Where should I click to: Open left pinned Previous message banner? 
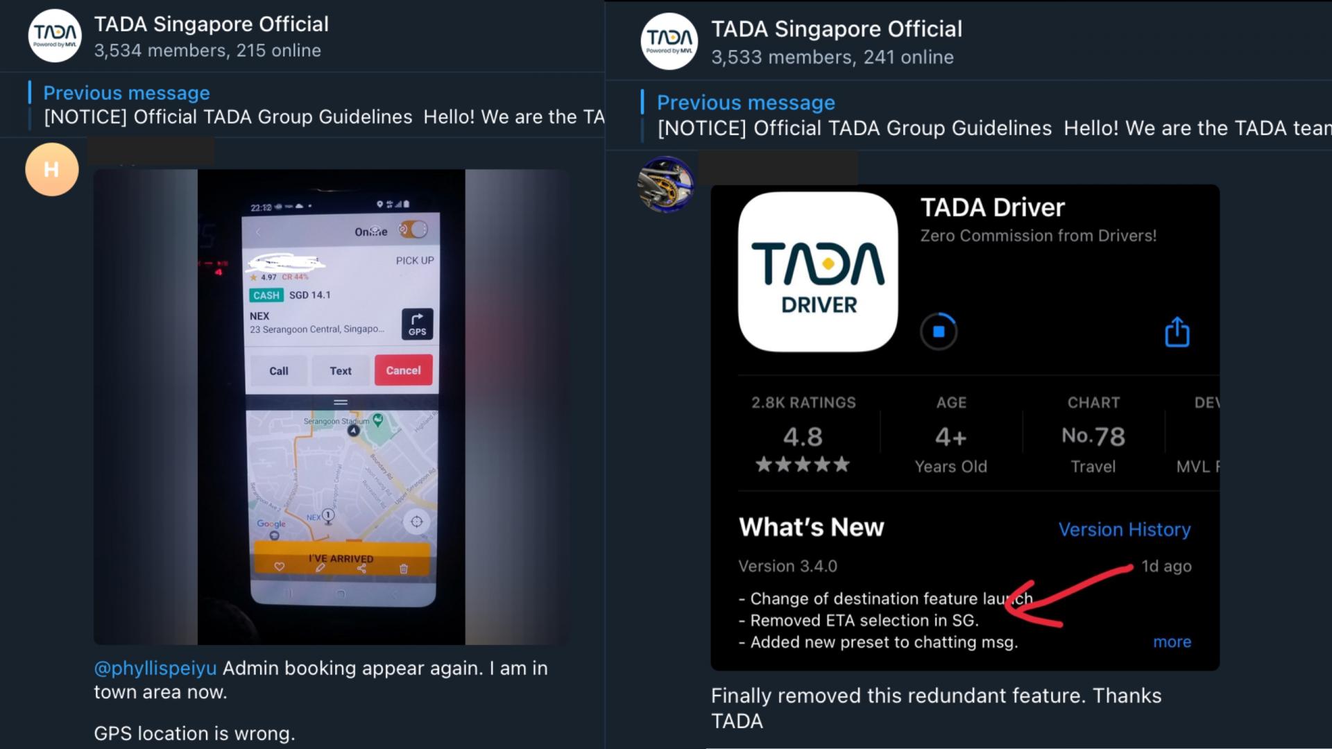point(316,105)
